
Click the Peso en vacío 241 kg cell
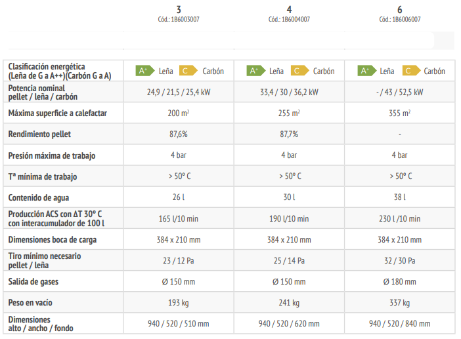click(289, 302)
